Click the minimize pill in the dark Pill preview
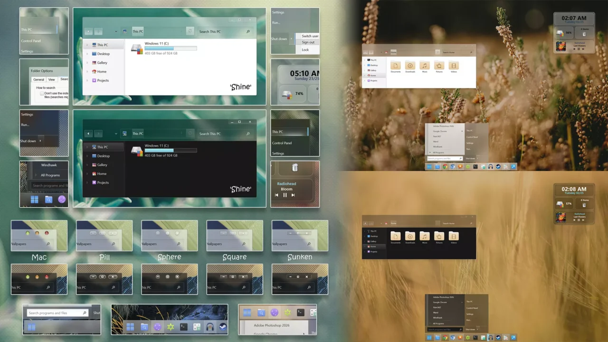Screen dimensions: 608x342 [x=93, y=276]
